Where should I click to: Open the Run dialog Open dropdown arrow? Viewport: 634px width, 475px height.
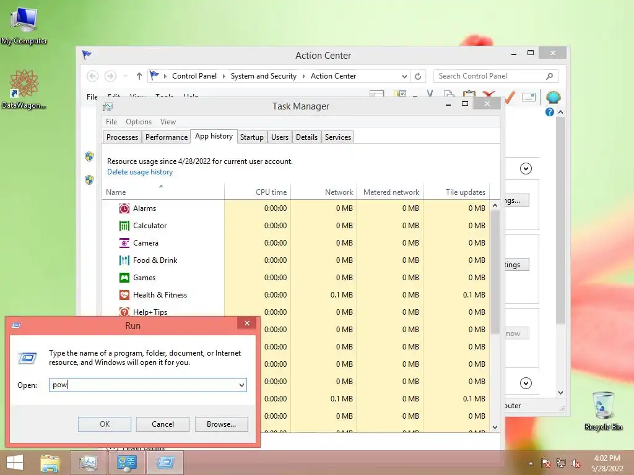(241, 385)
